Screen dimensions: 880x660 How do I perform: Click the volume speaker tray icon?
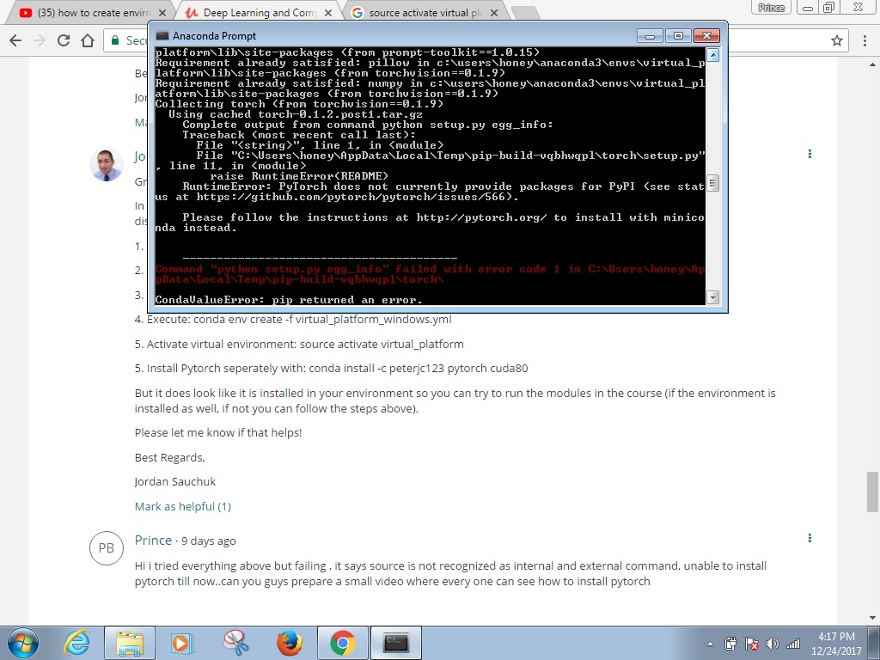pos(772,644)
